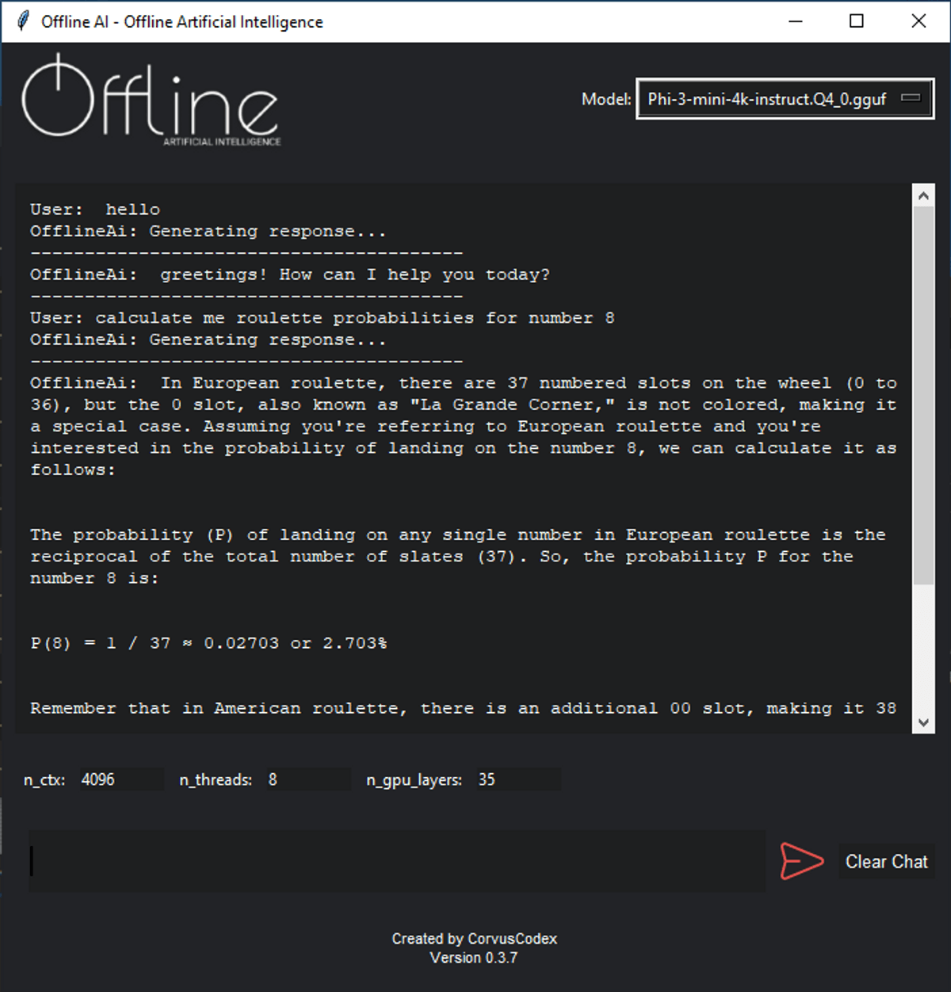
Task: Edit the n_gpu_layers value field
Action: point(518,779)
